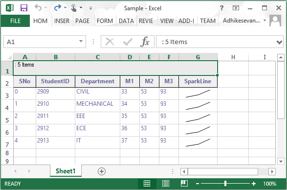Open the Adhikesevan account menu
This screenshot has height=190, width=287.
(x=244, y=21)
